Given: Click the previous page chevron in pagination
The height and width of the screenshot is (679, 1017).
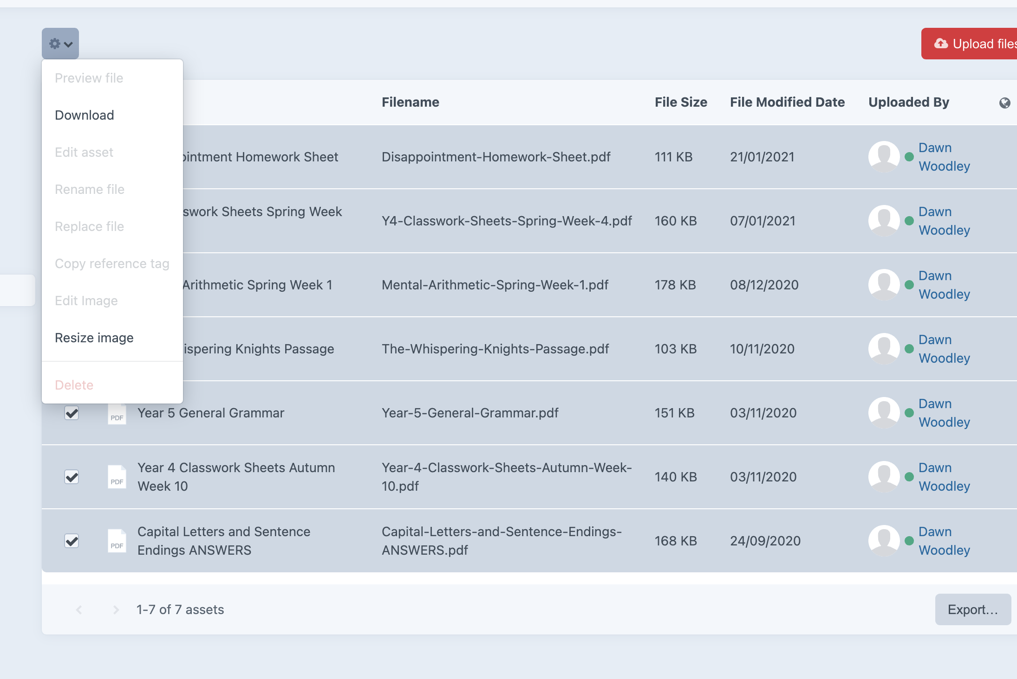Looking at the screenshot, I should click(79, 609).
